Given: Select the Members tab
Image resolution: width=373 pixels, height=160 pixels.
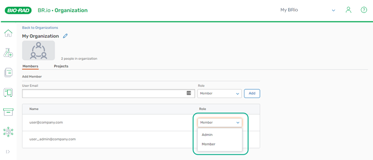Looking at the screenshot, I should (x=30, y=66).
